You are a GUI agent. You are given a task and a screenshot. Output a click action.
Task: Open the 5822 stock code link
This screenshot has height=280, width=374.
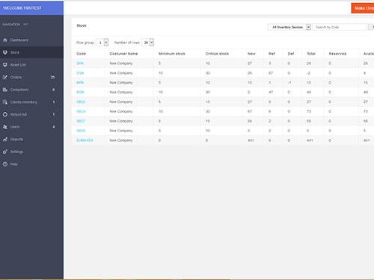(81, 102)
